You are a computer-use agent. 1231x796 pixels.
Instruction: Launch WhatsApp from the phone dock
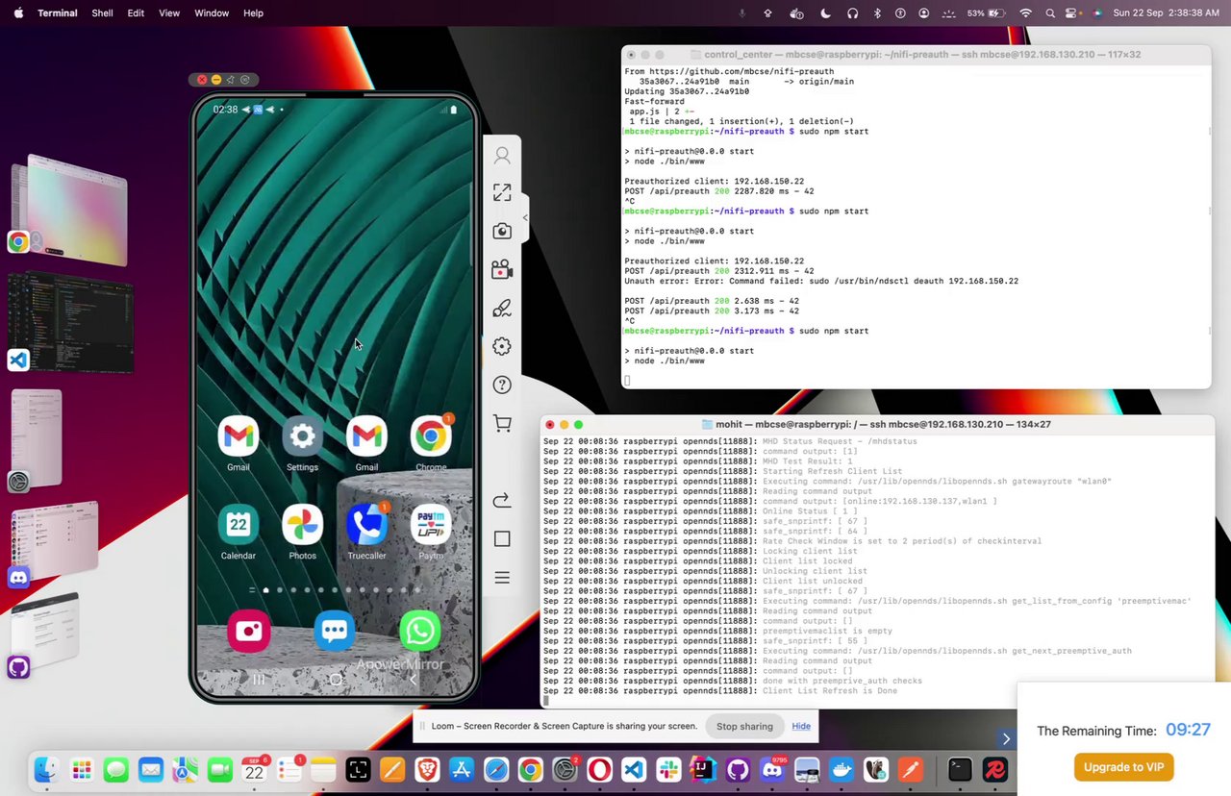pos(420,632)
